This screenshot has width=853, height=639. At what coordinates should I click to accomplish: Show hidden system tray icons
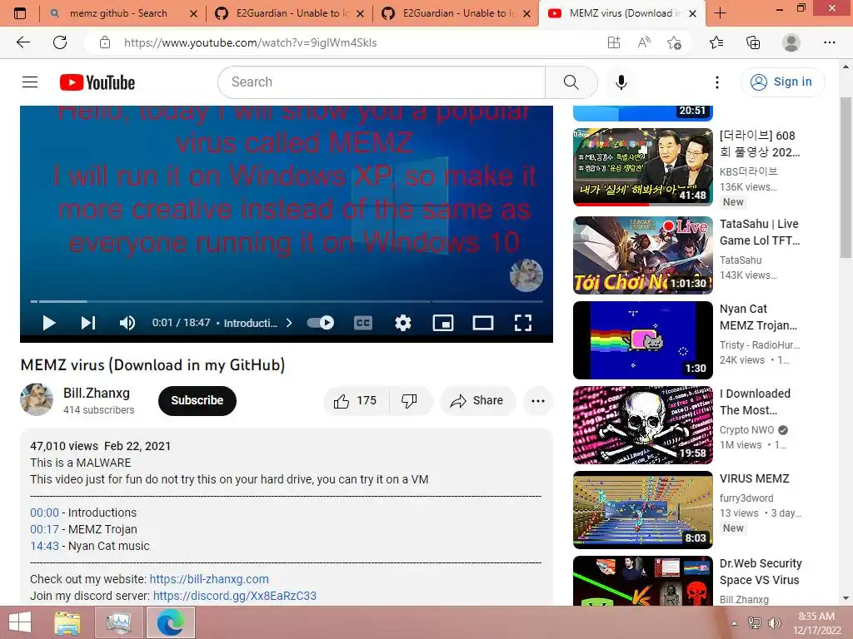(734, 623)
